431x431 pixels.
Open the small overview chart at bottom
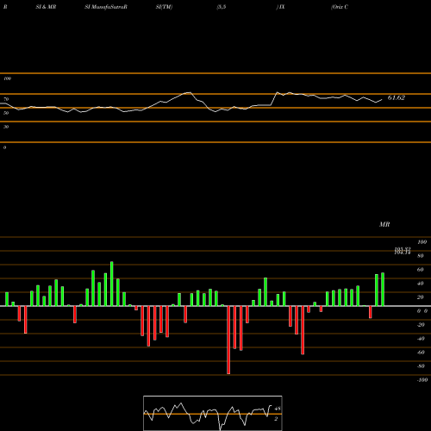pyautogui.click(x=213, y=413)
